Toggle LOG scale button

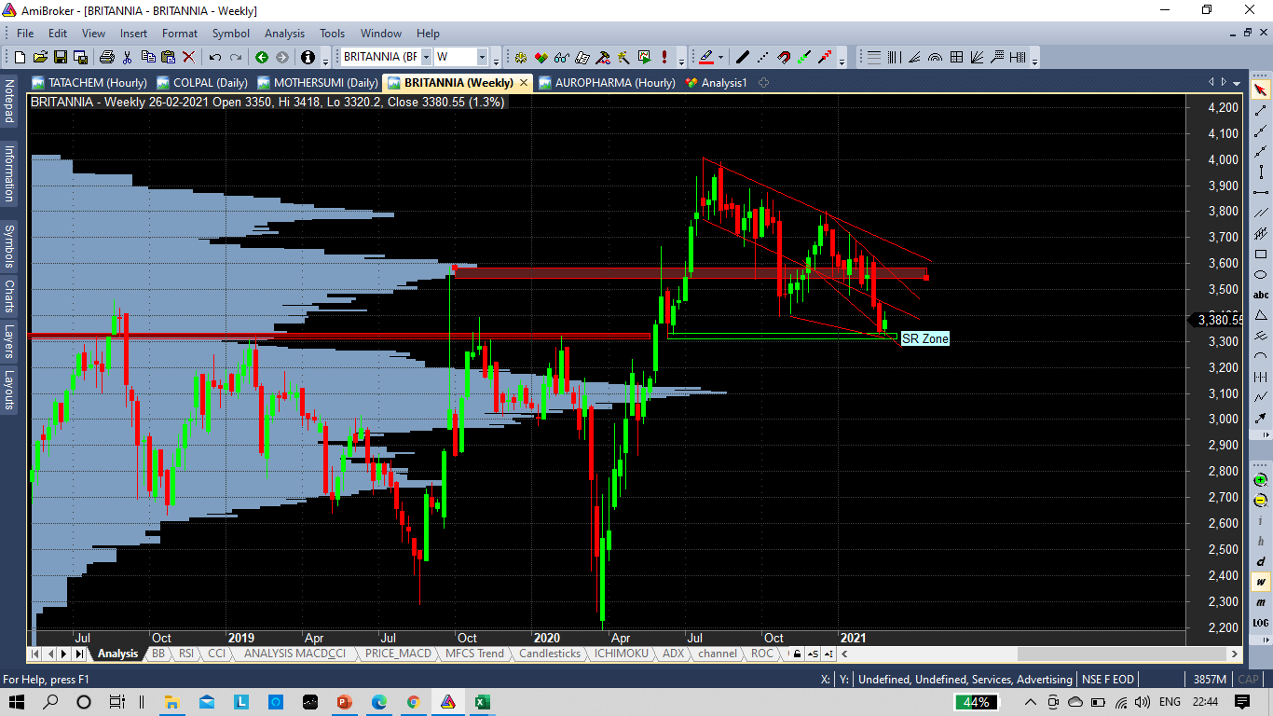point(1261,623)
